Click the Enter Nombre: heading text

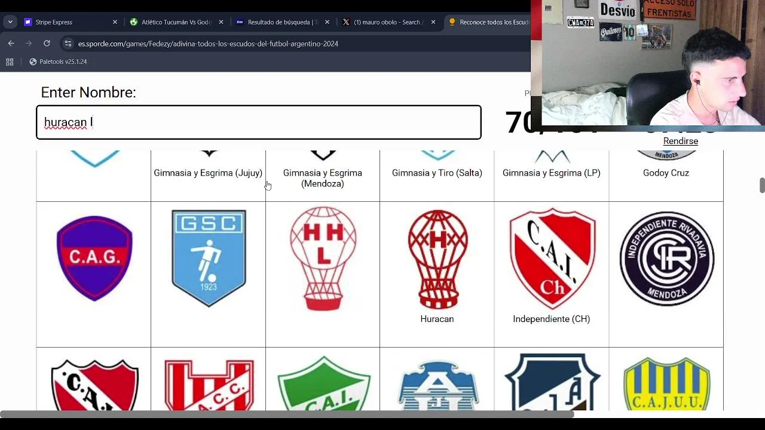[x=88, y=93]
